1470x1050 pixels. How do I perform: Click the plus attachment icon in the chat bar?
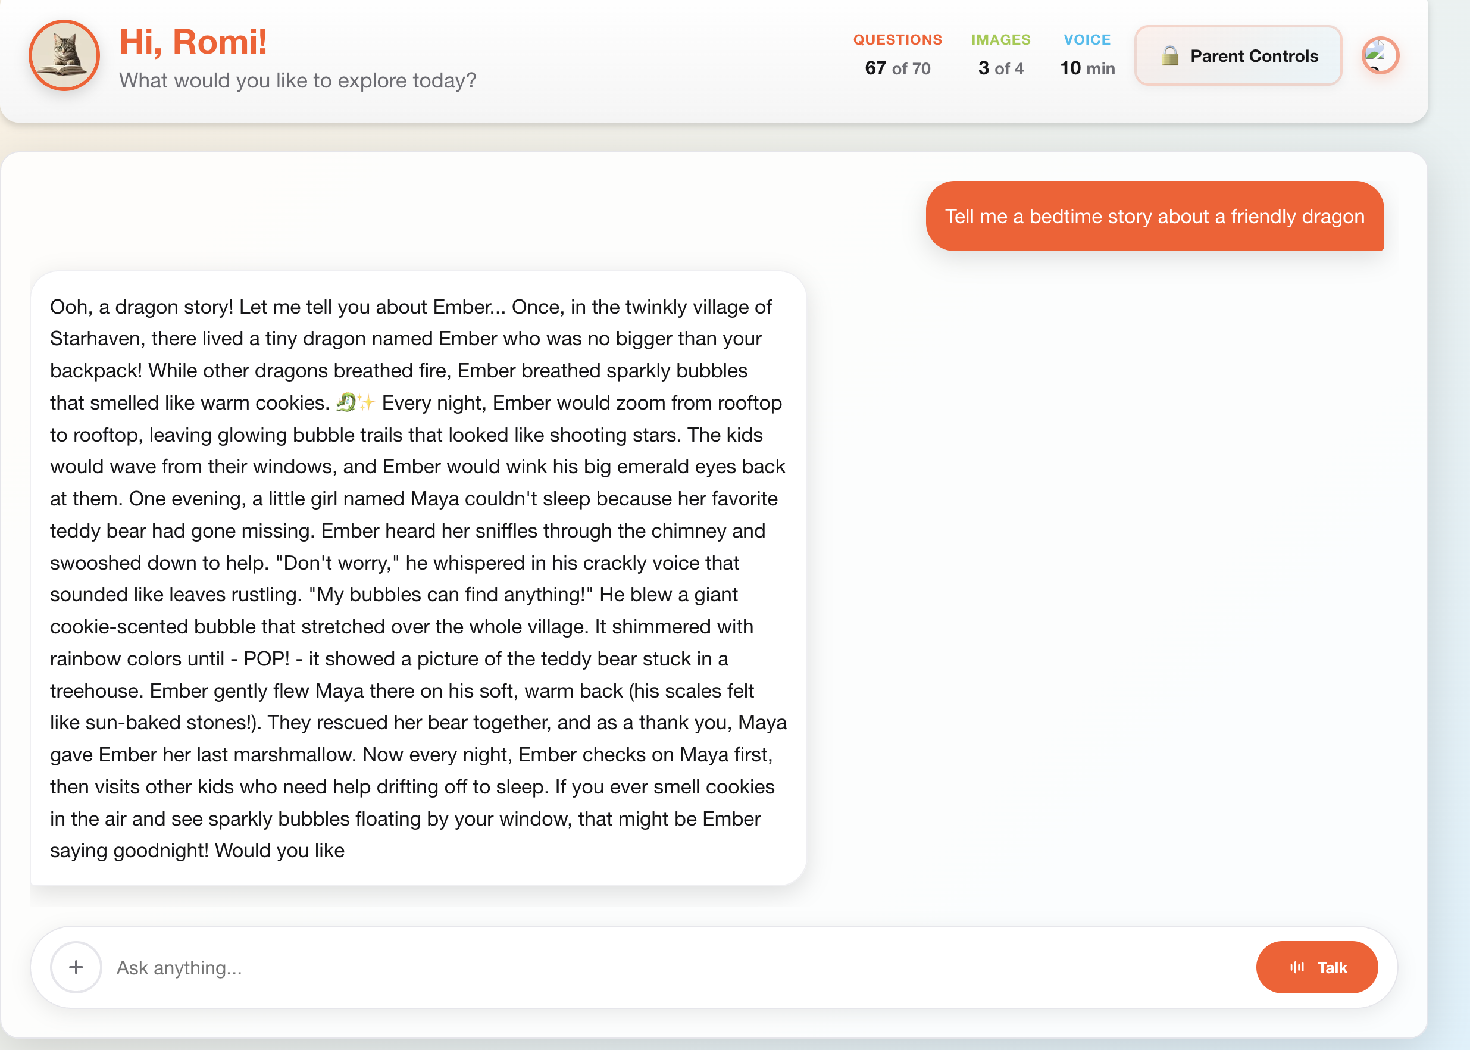(76, 967)
